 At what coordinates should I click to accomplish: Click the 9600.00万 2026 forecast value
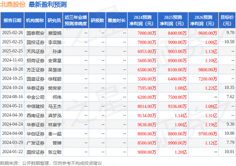(208, 33)
